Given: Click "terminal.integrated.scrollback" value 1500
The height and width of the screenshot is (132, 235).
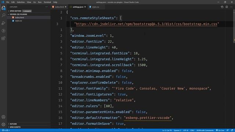Looking at the screenshot, I should [x=141, y=65].
